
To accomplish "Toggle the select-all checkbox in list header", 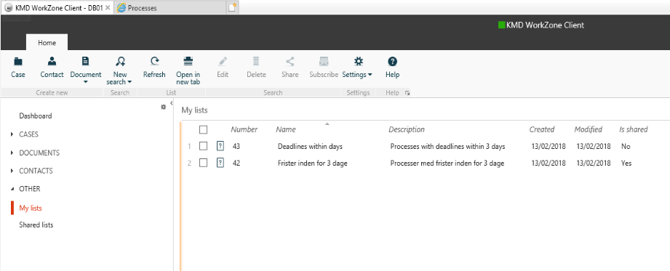I will 204,129.
